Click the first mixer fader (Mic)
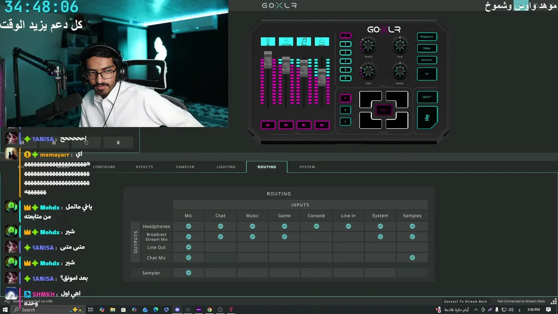 pos(268,60)
